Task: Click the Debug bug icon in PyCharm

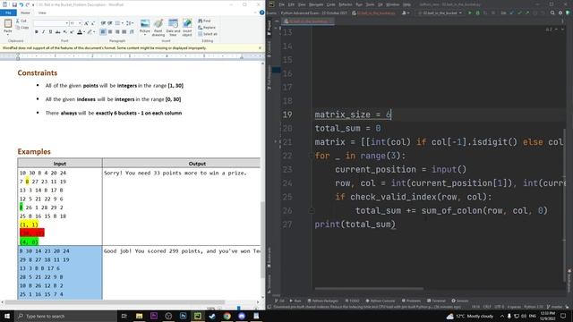Action: (477, 13)
